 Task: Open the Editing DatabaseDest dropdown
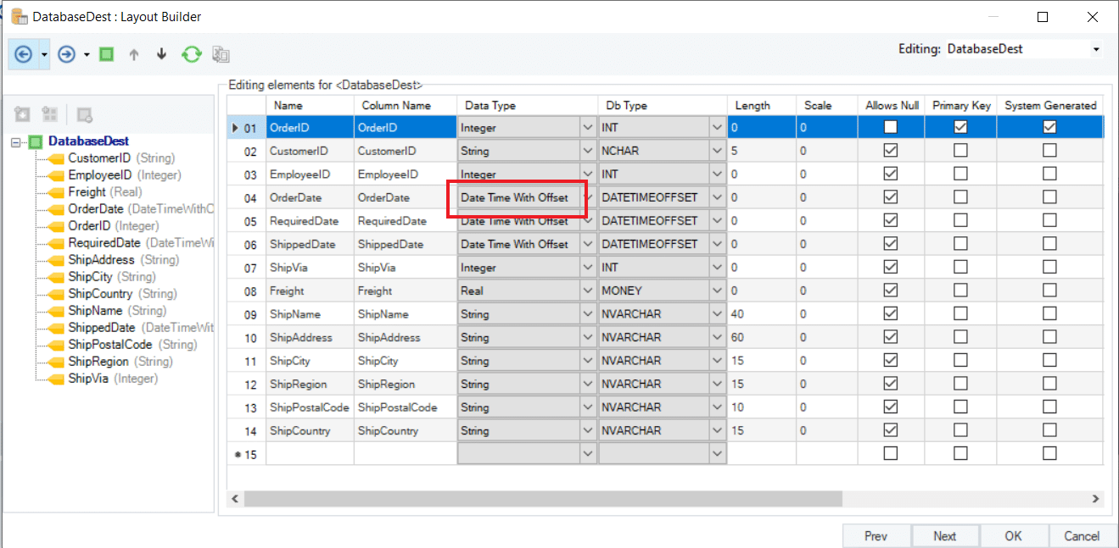coord(1095,49)
